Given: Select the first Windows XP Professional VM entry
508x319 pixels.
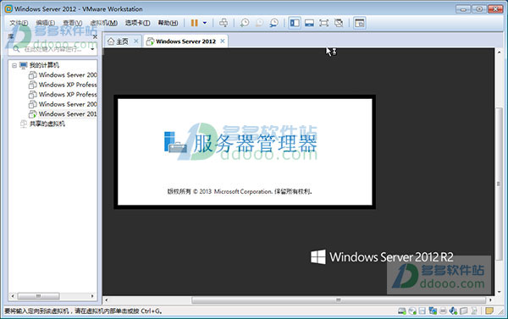Looking at the screenshot, I should [x=63, y=85].
